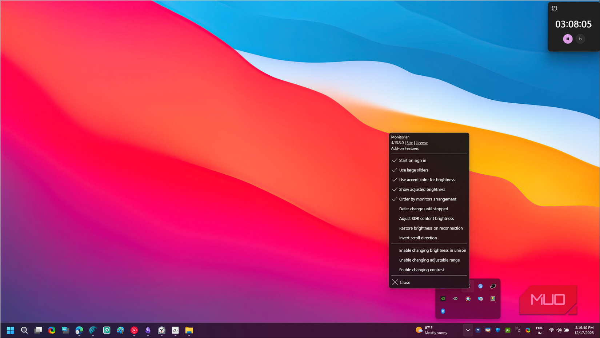Select "Adjust SDR content brightness" menu entry
Screen dimensions: 600x338
(x=427, y=218)
